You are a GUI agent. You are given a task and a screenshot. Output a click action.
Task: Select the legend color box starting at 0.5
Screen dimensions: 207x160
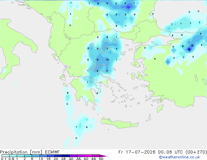[13, 156]
